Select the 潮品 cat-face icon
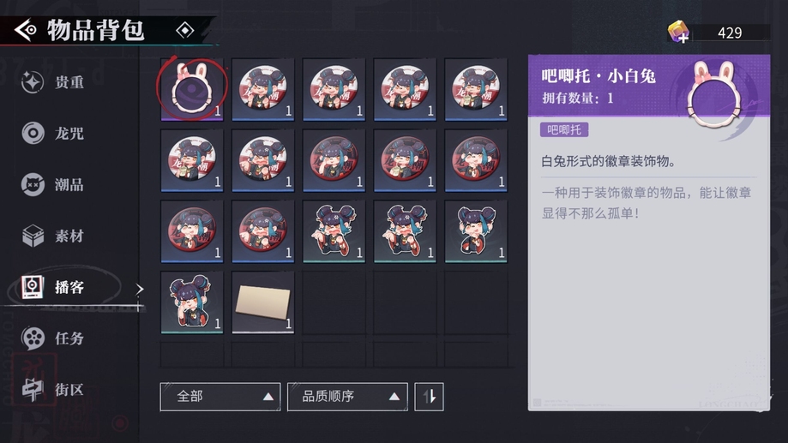Viewport: 788px width, 443px height. point(33,185)
